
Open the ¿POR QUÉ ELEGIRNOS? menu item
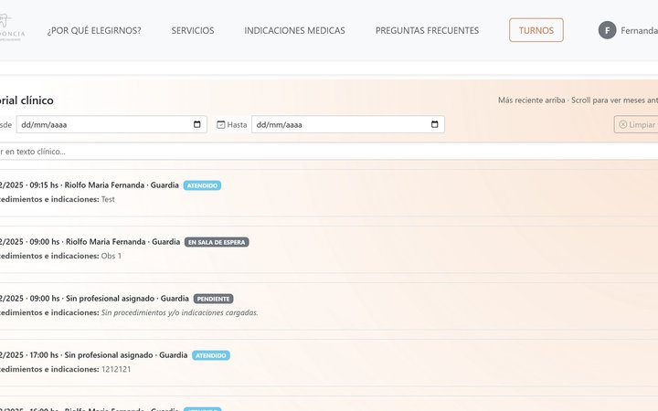tap(94, 31)
